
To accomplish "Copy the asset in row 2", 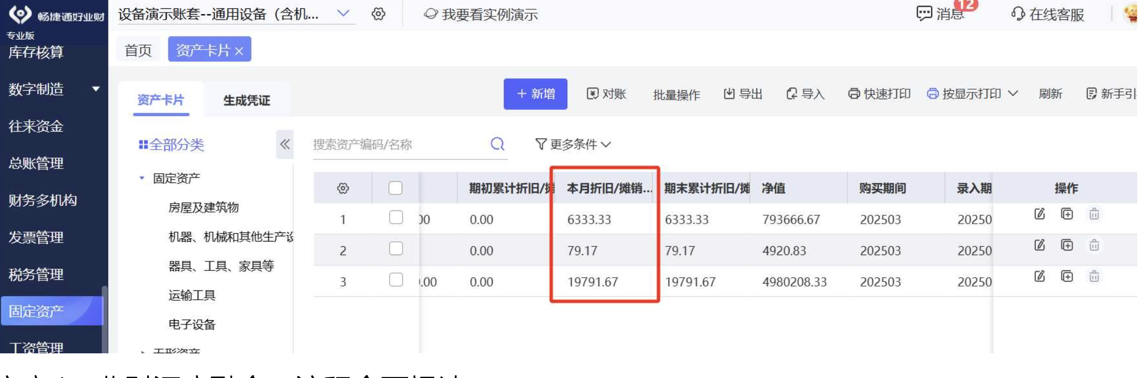I will pos(1067,245).
